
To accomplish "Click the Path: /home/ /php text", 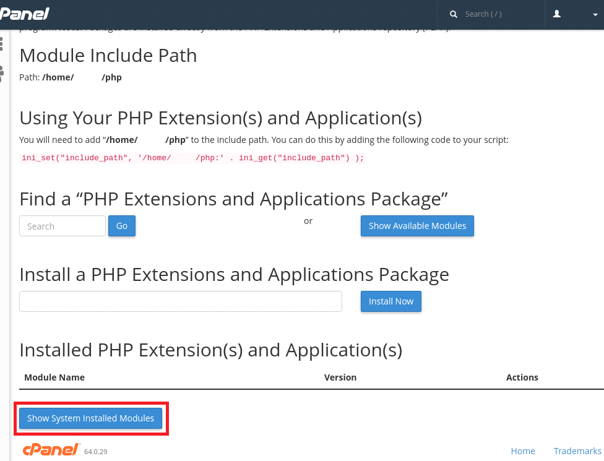I will (x=71, y=77).
